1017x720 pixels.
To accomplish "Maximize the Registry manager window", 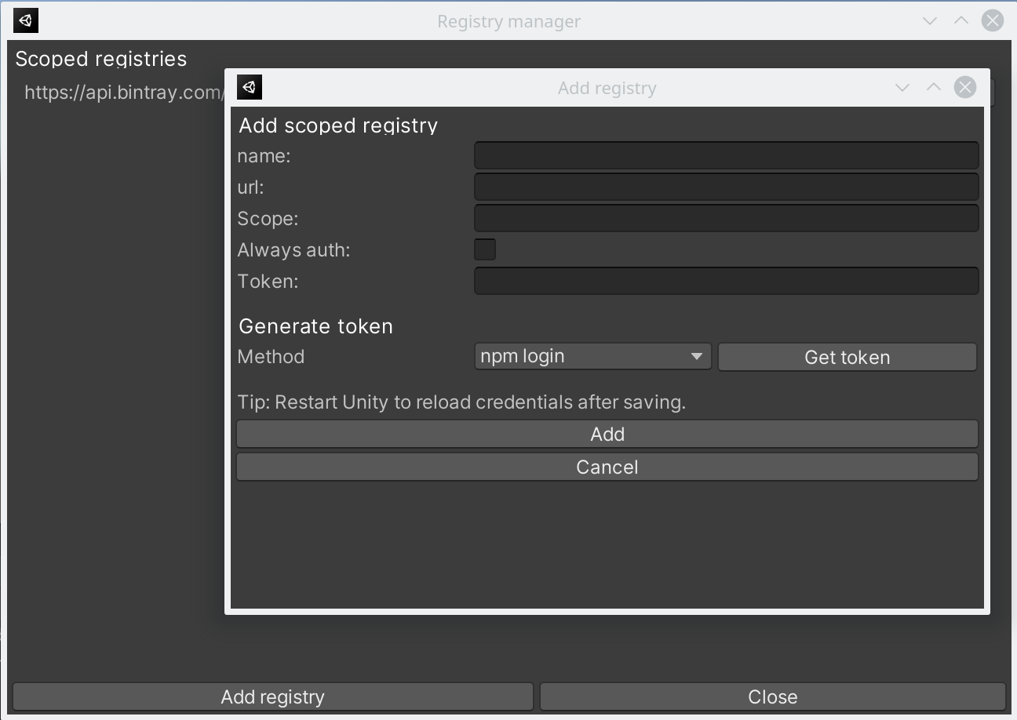I will coord(961,21).
